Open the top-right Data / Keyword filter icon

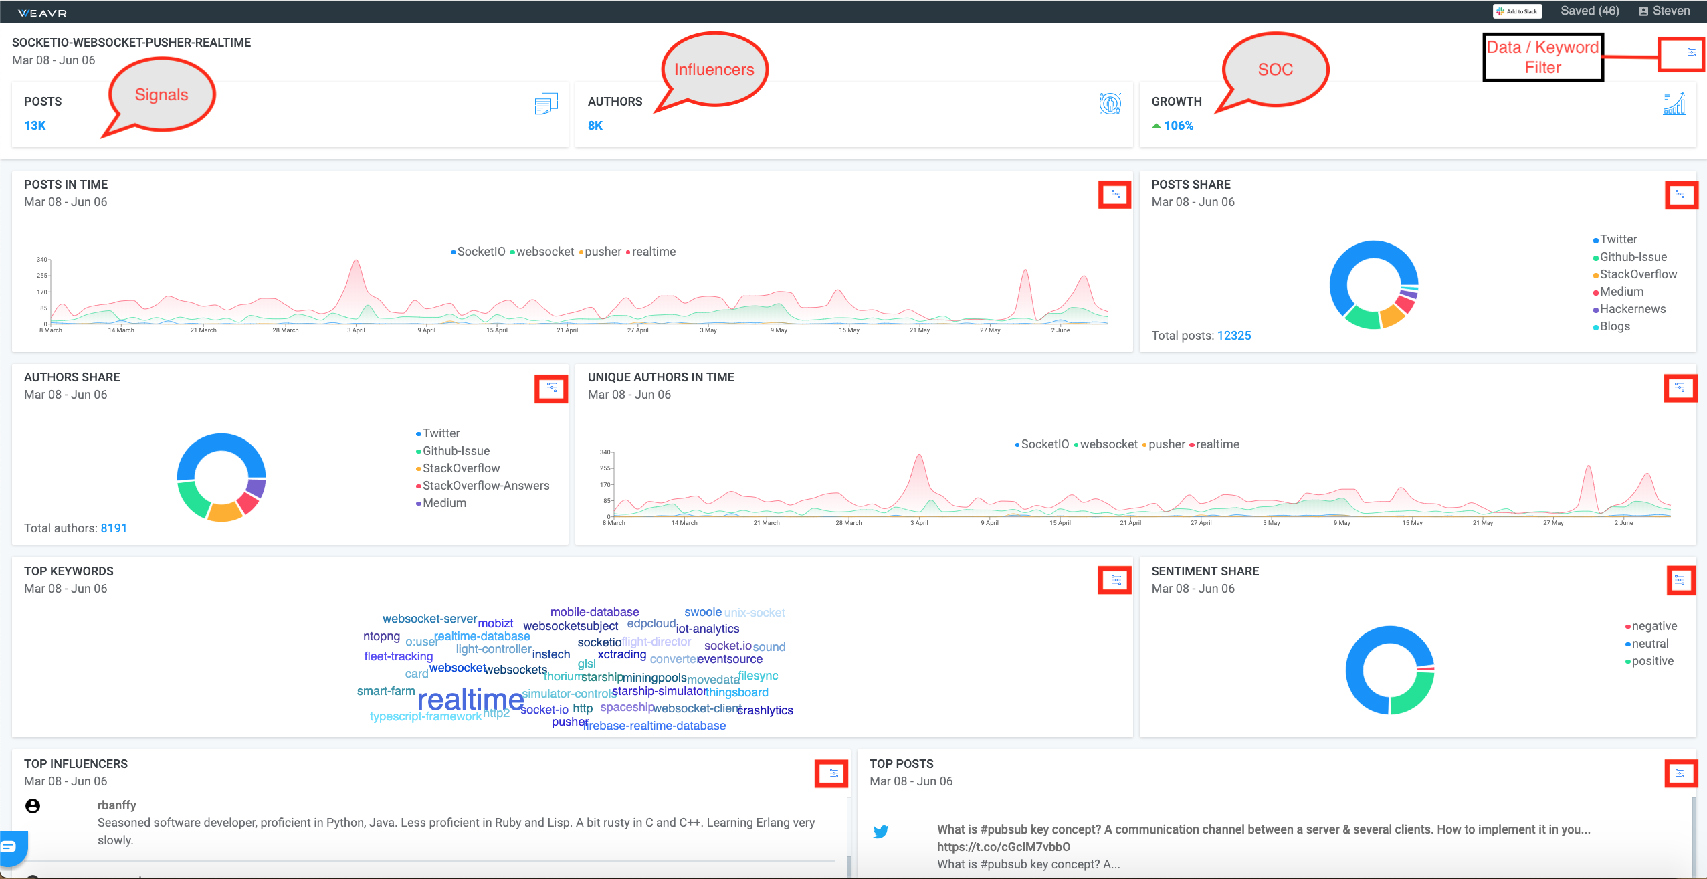click(x=1691, y=52)
